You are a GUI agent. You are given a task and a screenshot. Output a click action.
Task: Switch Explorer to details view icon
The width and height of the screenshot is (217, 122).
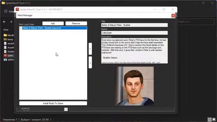pyautogui.click(x=210, y=119)
